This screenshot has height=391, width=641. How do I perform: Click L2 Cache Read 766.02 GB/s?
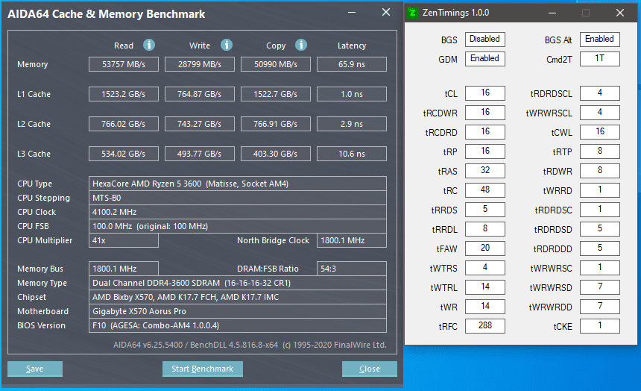click(124, 124)
